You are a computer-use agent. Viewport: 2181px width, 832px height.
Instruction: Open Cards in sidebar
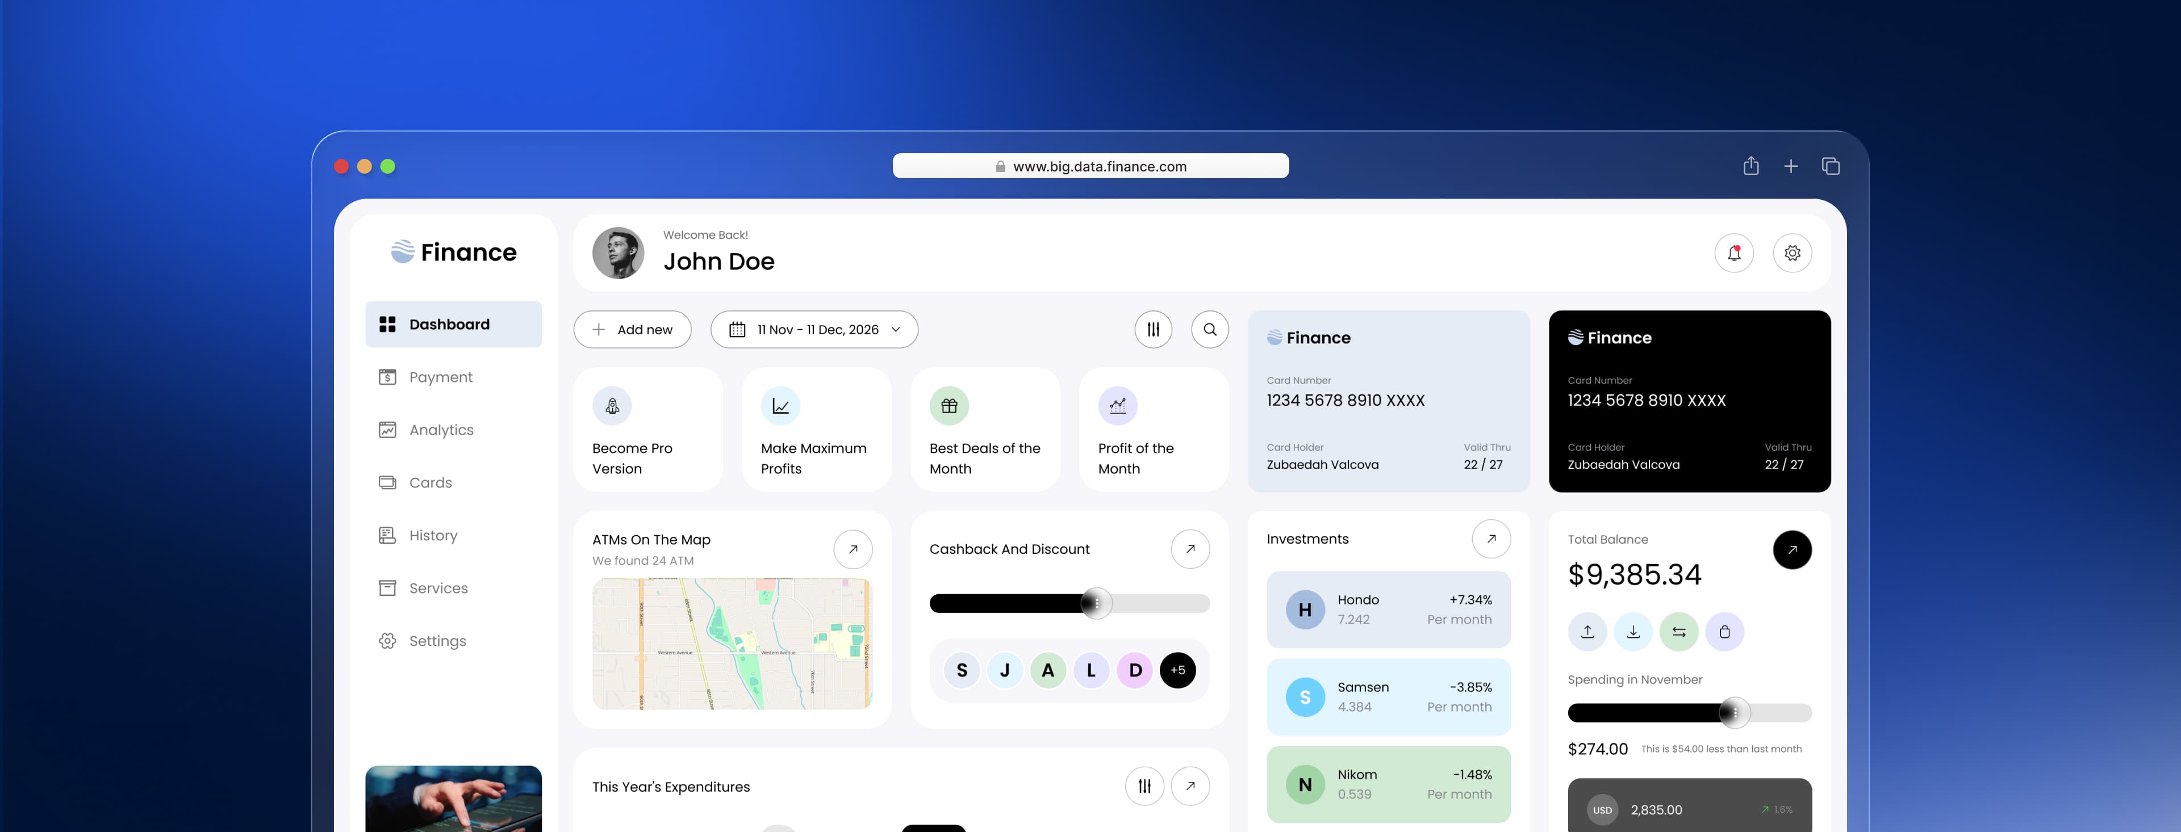pyautogui.click(x=454, y=482)
